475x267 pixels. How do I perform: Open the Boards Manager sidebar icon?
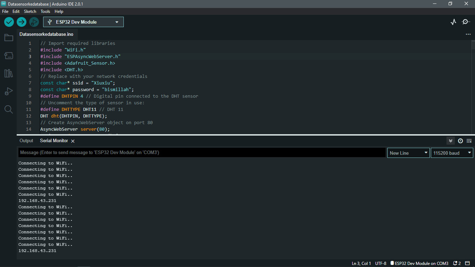coord(8,56)
